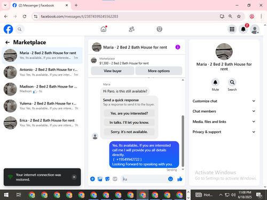This screenshot has height=200, width=267.
Task: Open more actions plus icon
Action: (92, 179)
